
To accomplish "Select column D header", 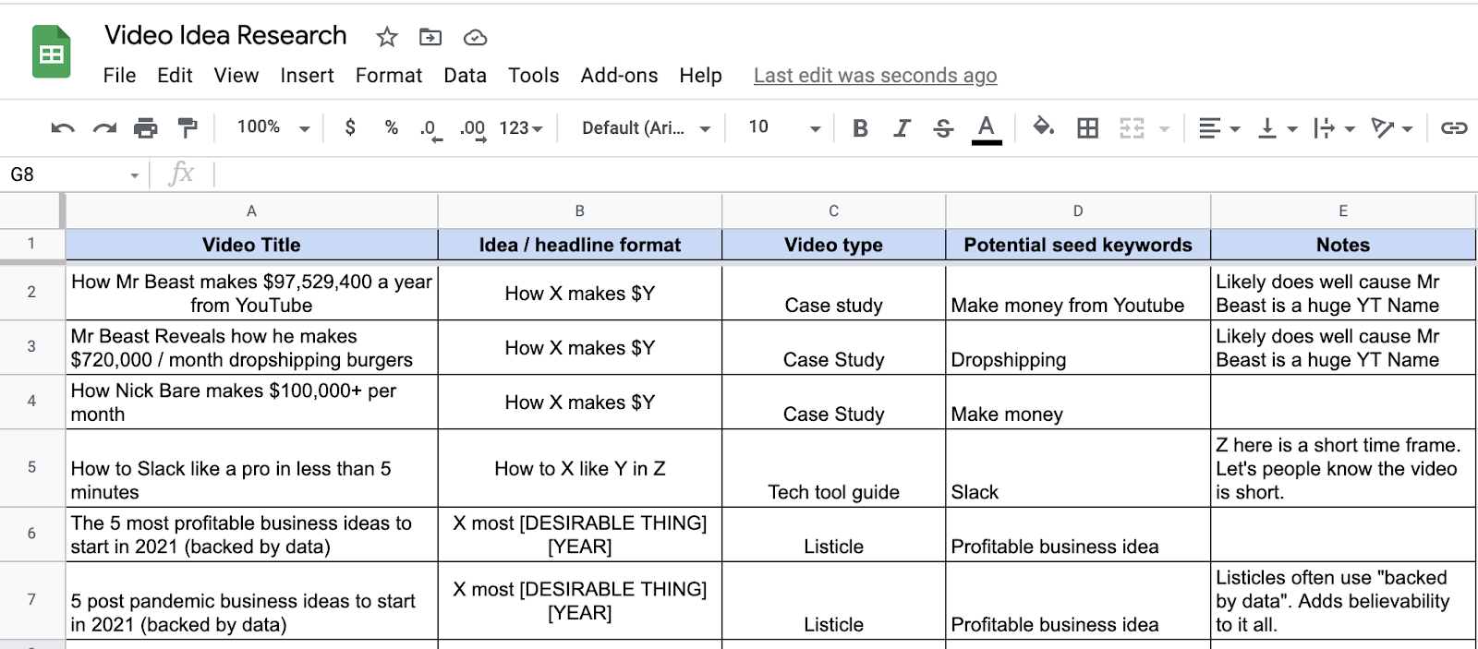I will 1078,211.
